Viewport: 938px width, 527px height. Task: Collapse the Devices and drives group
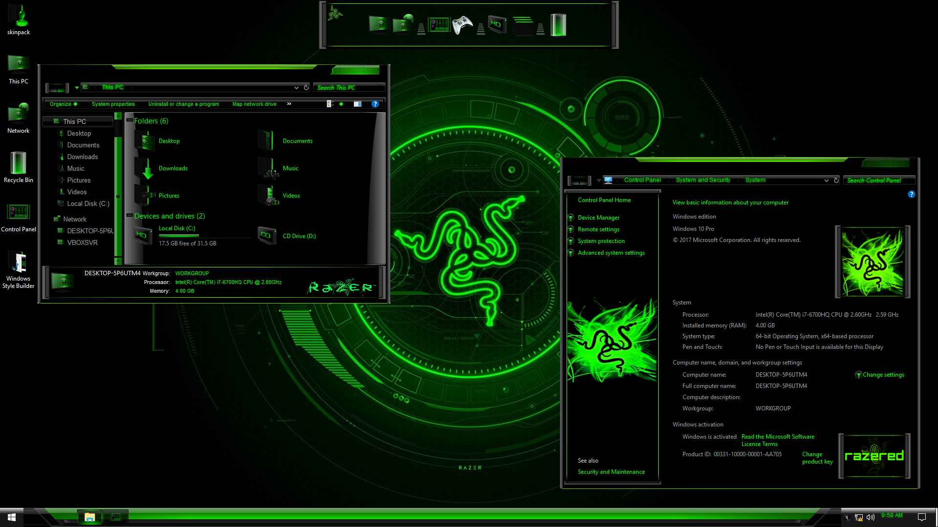(x=129, y=215)
